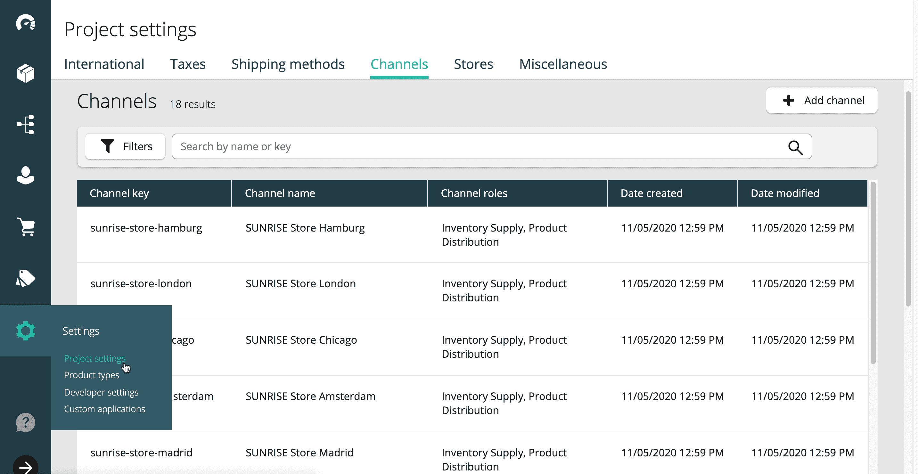Expand sidebar with the arrow button
The height and width of the screenshot is (474, 918).
tap(26, 466)
